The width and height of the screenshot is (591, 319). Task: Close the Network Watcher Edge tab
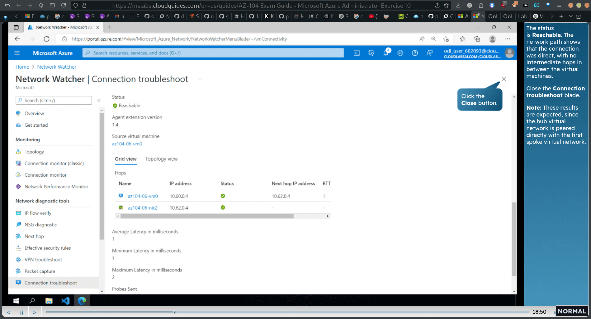pos(98,27)
